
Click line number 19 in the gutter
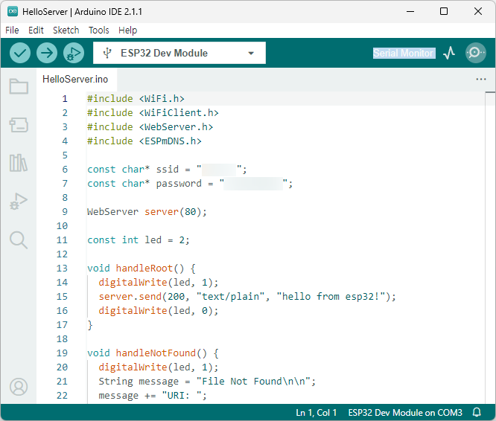(x=62, y=353)
